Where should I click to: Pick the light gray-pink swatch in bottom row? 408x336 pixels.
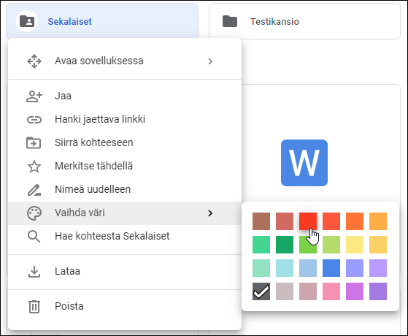(x=285, y=291)
